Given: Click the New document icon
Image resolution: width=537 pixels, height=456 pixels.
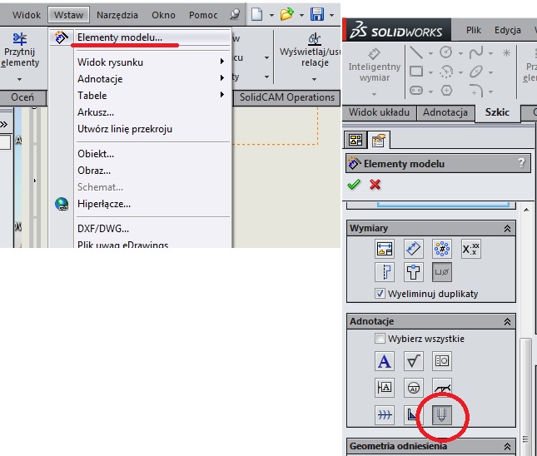Looking at the screenshot, I should pos(257,14).
